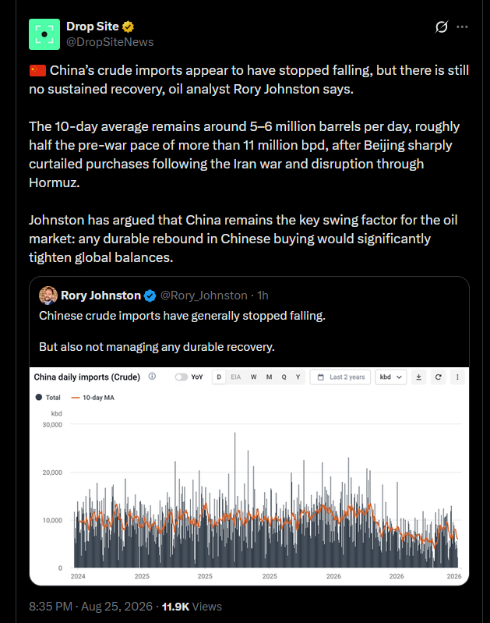Viewport: 490px width, 623px height.
Task: Refresh the China imports chart
Action: pyautogui.click(x=438, y=377)
